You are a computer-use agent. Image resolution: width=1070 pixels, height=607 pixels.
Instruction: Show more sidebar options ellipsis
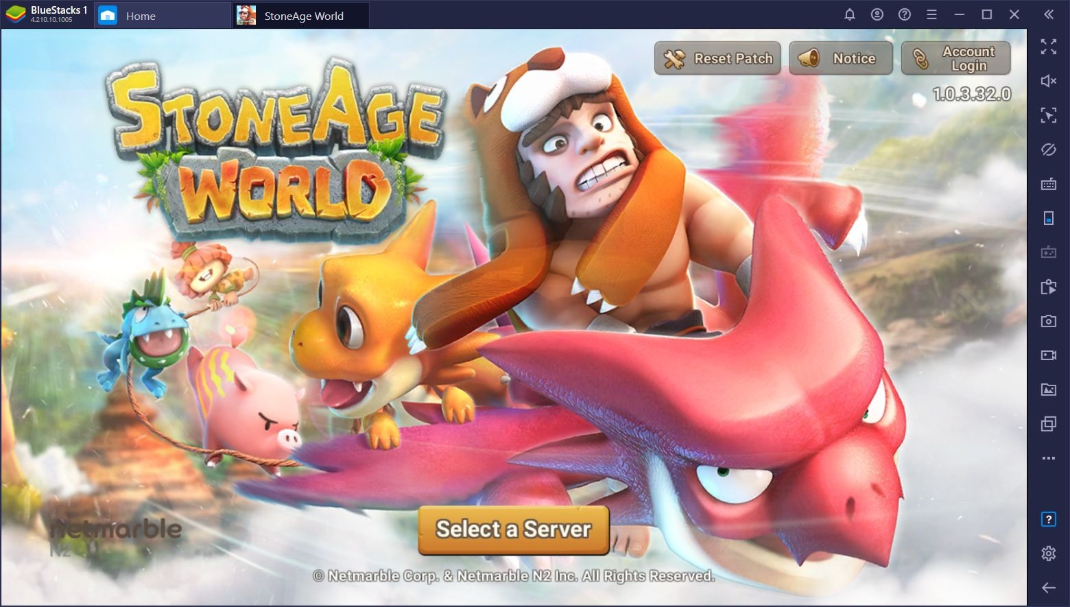coord(1048,458)
